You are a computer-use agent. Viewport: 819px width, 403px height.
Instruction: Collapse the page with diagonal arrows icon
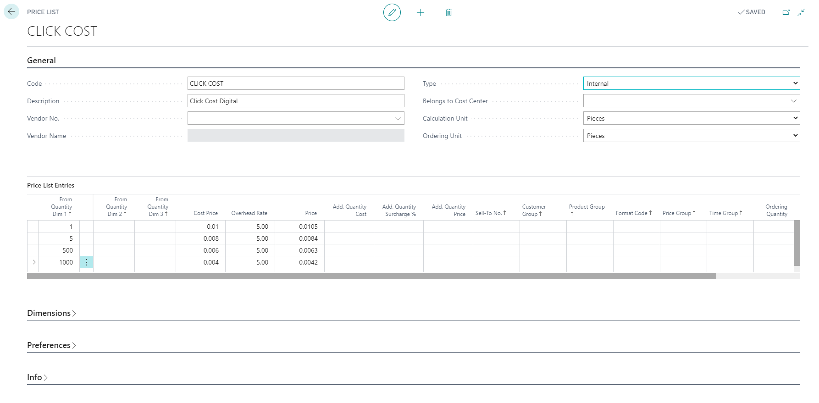(x=801, y=12)
